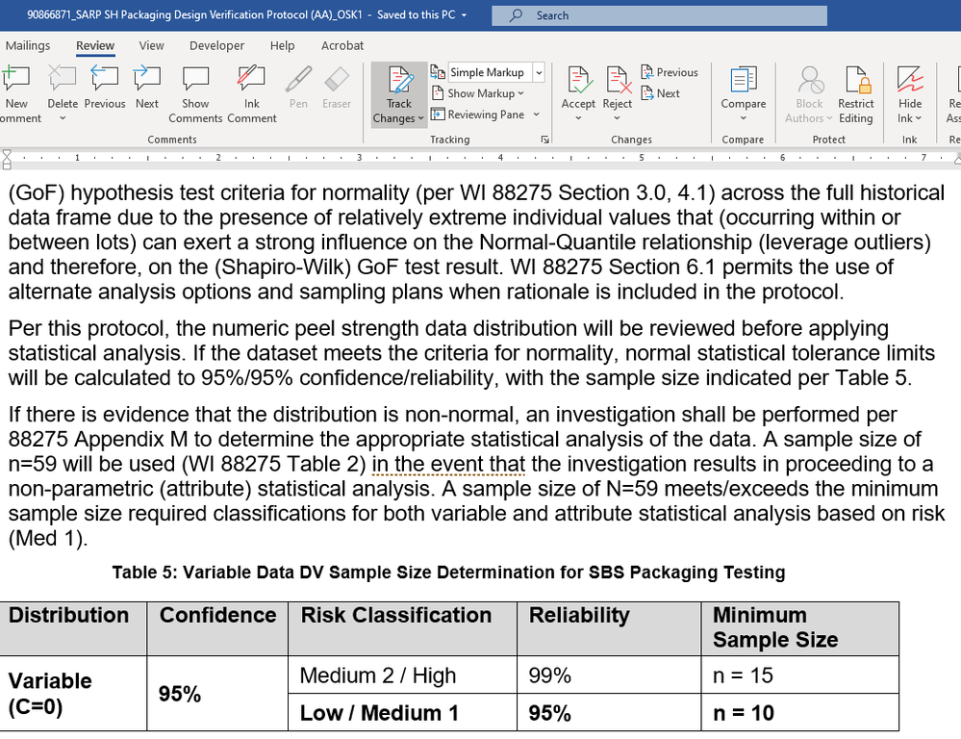Click the 'n = 15' cell
Viewport: 961px width, 739px height.
coord(799,675)
